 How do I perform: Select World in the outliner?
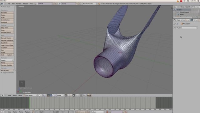182,14
